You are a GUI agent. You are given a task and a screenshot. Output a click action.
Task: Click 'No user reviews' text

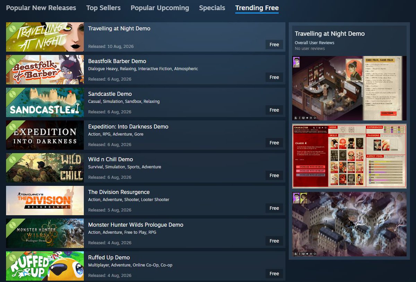(310, 49)
